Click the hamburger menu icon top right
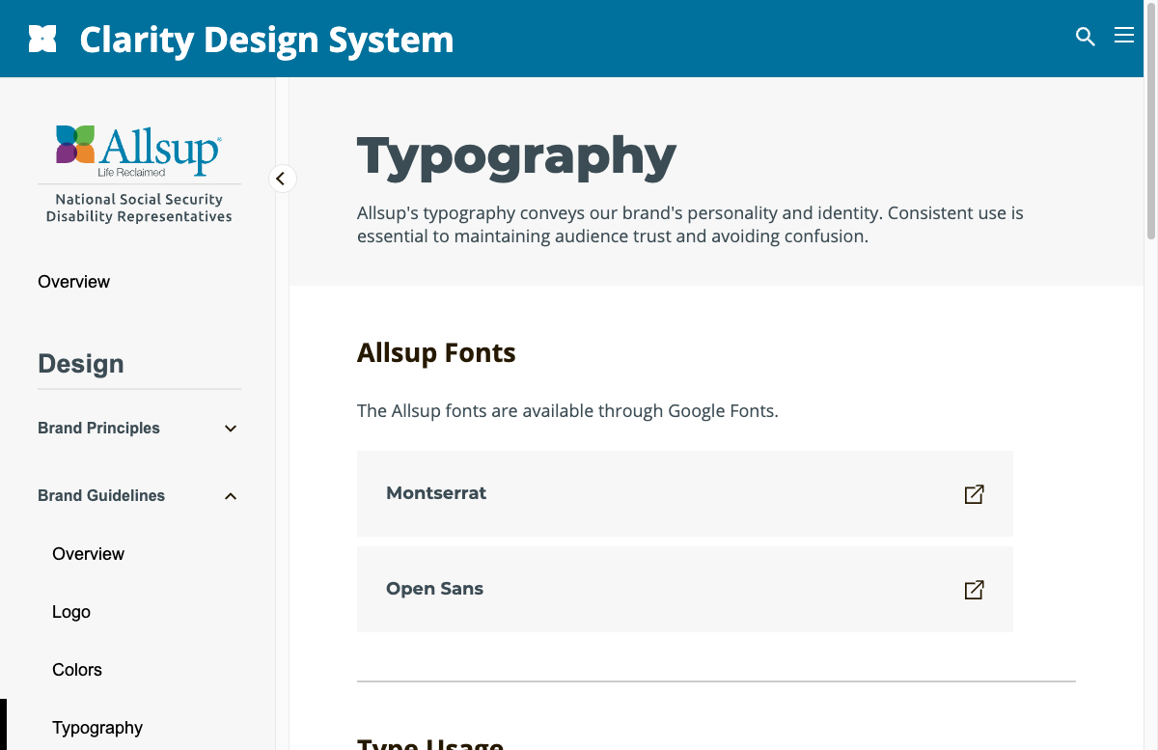1158x750 pixels. pyautogui.click(x=1124, y=35)
